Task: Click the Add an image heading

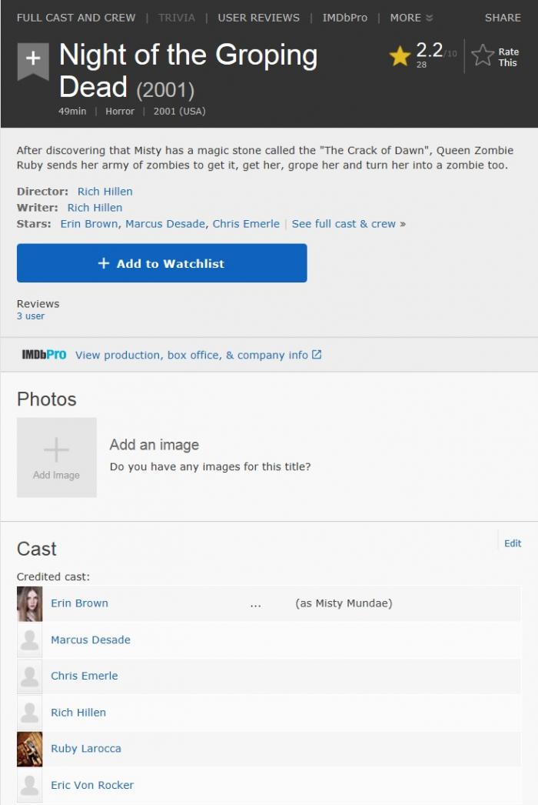Action: coord(154,445)
